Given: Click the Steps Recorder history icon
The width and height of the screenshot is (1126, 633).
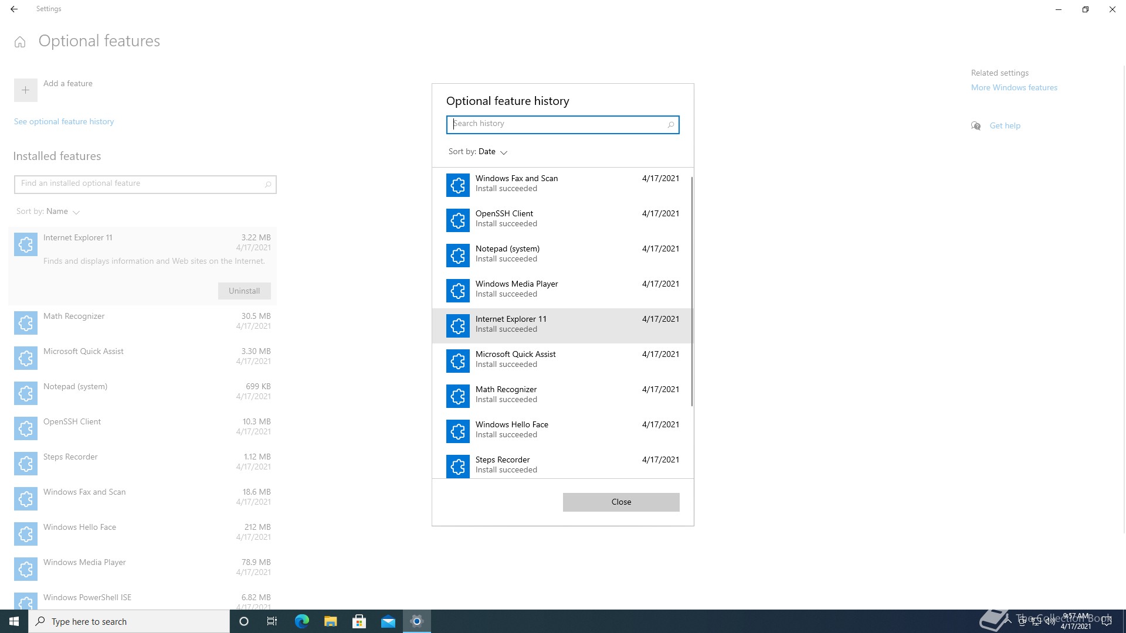Looking at the screenshot, I should 457,467.
